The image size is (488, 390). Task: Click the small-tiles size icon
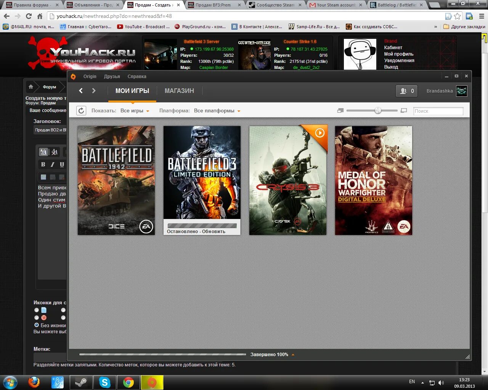(x=340, y=110)
